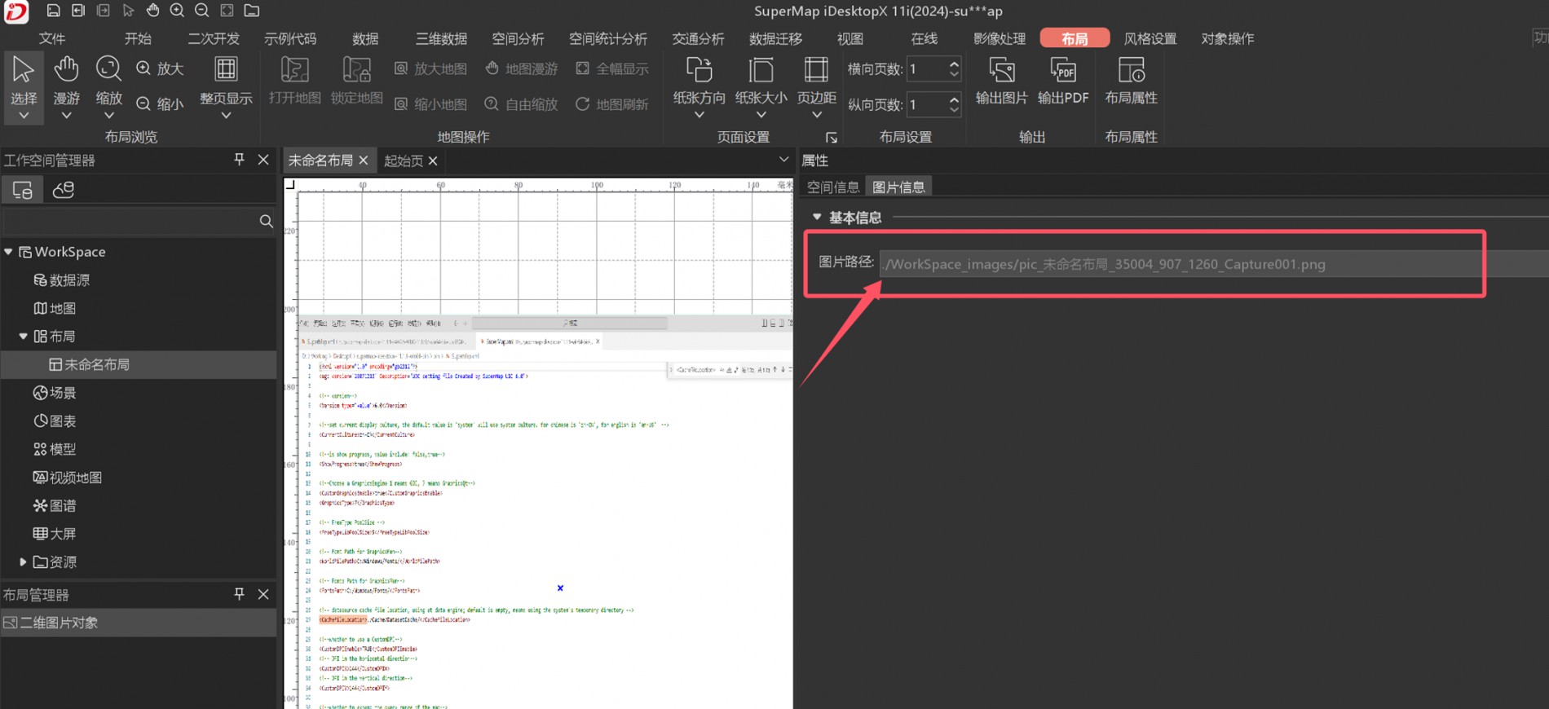Switch to 空间分析 ribbon tab

[518, 38]
